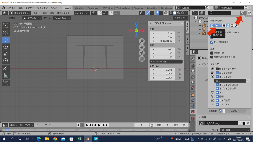Open the texture properties checker icon
This screenshot has width=253, height=142.
click(193, 119)
